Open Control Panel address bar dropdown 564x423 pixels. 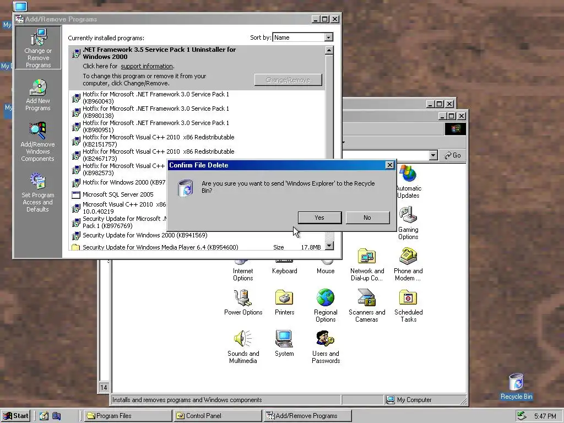433,155
